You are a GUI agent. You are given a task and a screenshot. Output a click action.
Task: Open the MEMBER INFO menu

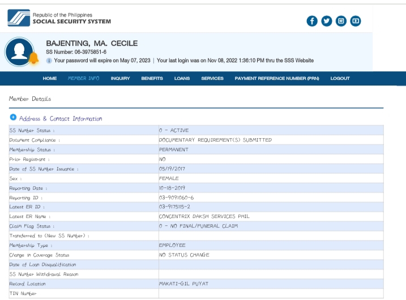pos(83,79)
